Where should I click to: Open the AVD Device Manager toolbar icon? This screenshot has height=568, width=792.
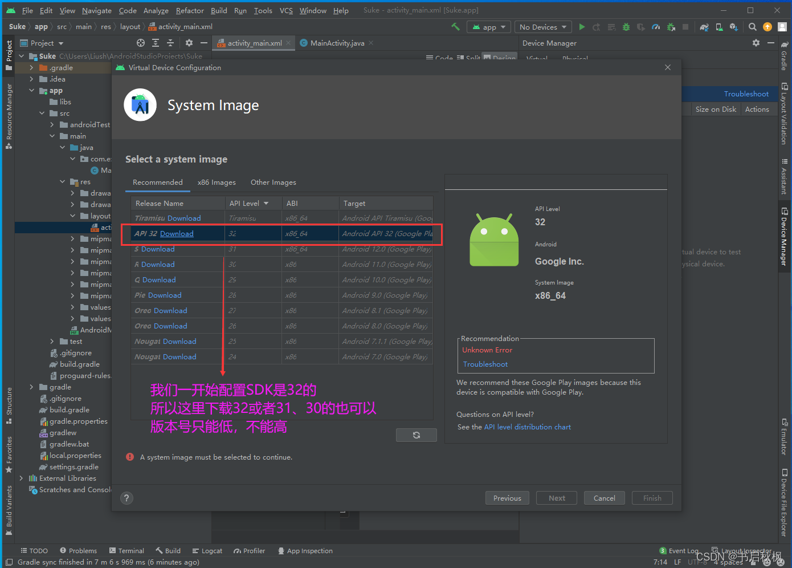pos(719,27)
